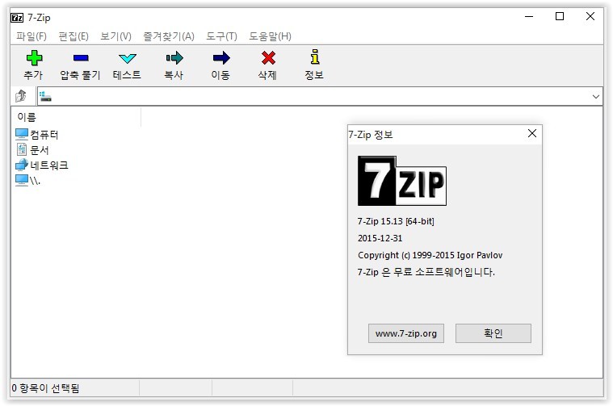
Task: Open the 보기(V) menu
Action: 115,36
